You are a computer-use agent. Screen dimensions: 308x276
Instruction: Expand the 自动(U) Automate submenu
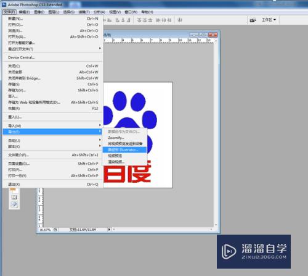53,140
